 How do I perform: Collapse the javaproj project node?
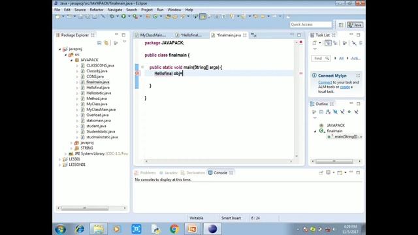coord(59,49)
